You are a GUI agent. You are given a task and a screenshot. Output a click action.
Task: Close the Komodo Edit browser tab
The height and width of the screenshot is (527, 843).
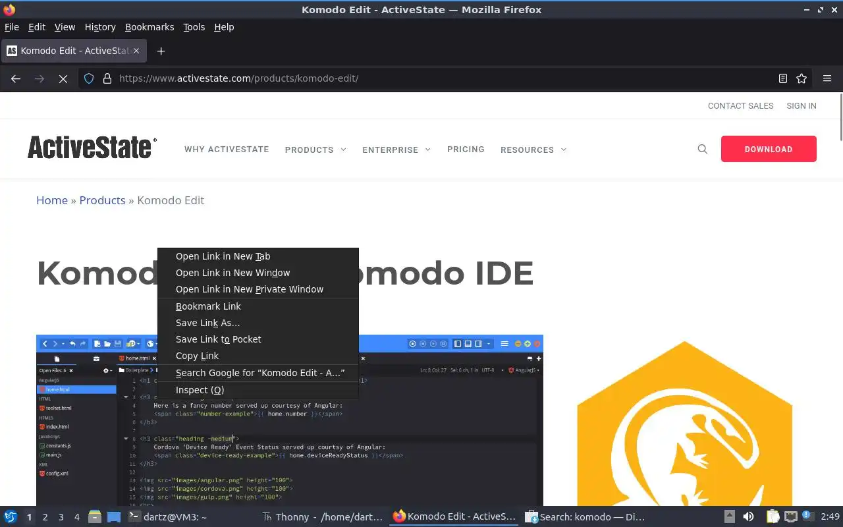click(136, 51)
